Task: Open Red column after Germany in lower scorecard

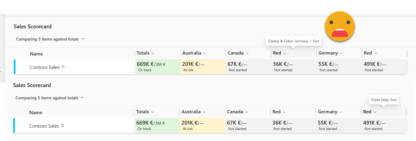Action: tap(375, 112)
